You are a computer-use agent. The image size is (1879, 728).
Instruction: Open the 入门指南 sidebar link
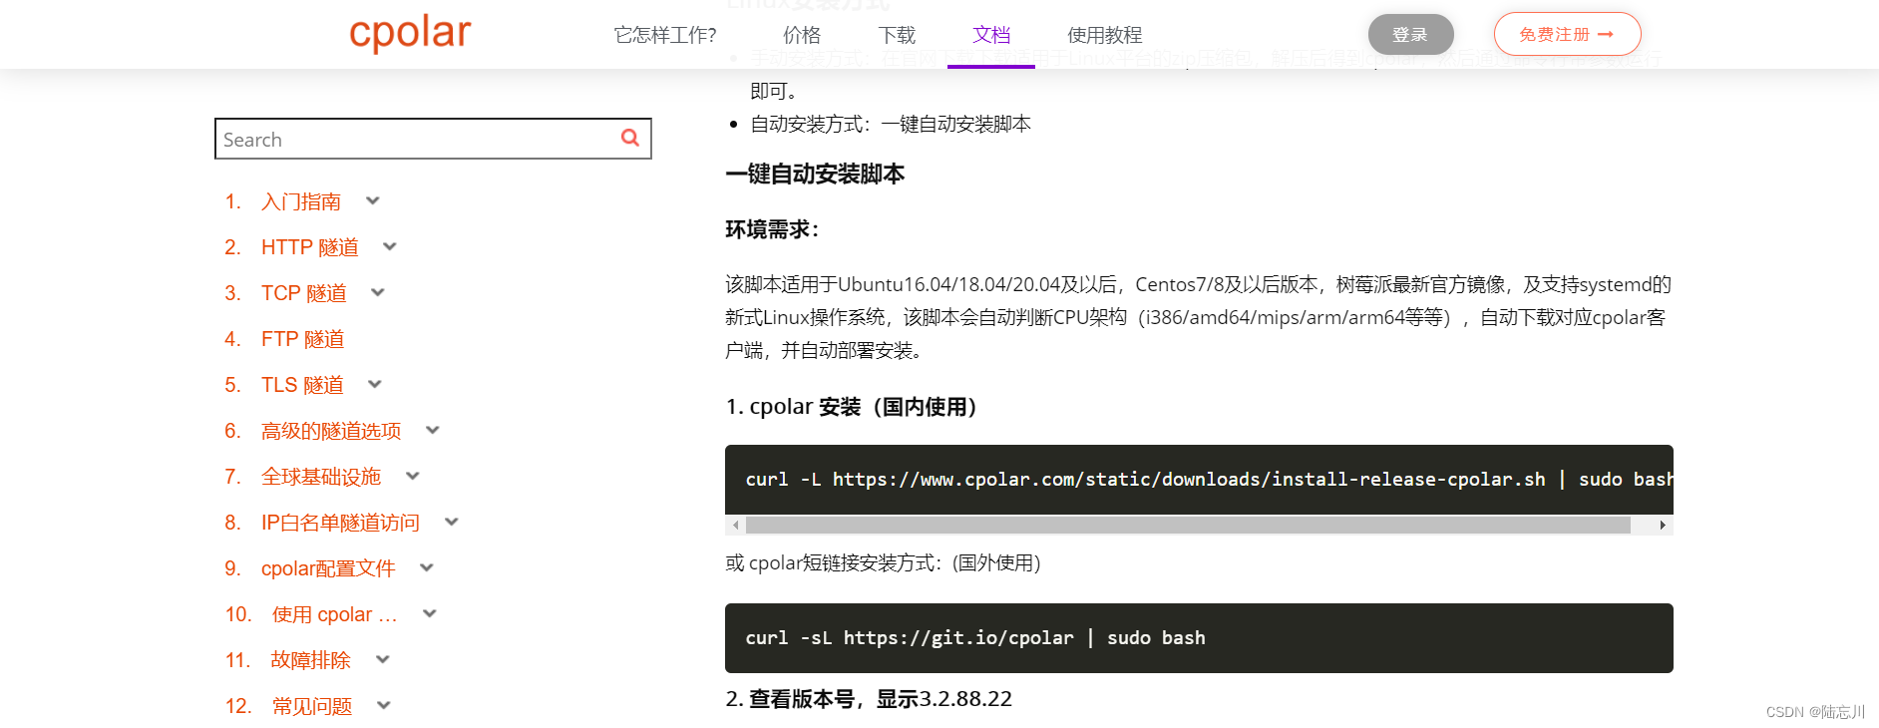point(301,201)
